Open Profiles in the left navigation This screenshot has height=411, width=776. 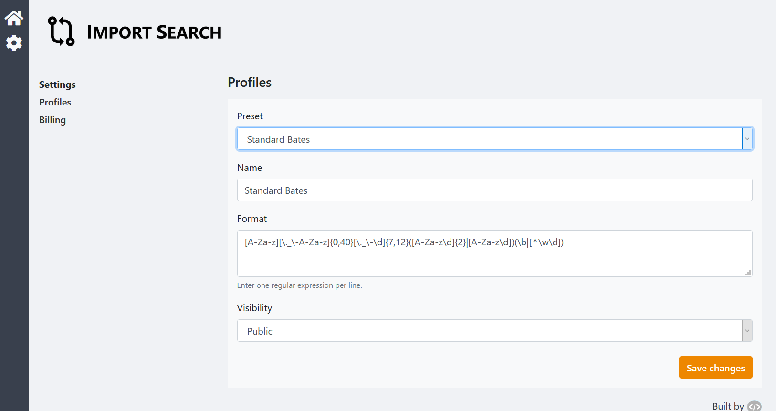(55, 102)
